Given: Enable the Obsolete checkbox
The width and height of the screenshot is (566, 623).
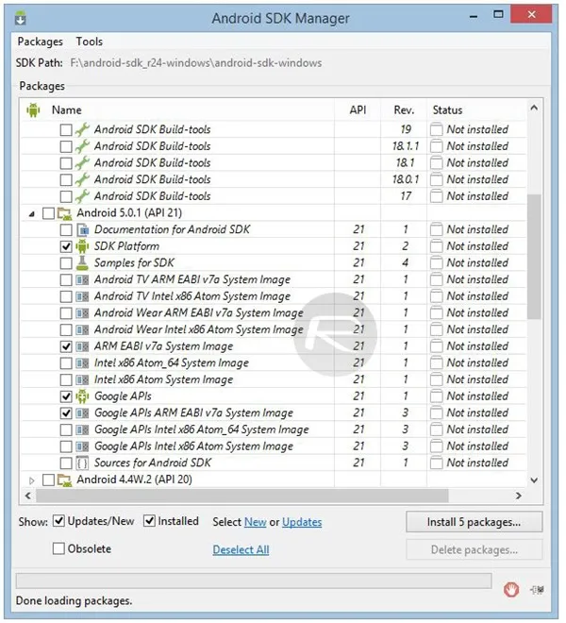Looking at the screenshot, I should 59,548.
